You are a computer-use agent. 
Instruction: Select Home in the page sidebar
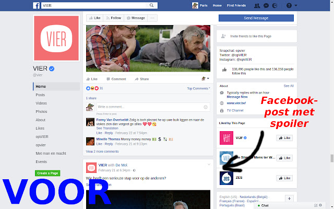click(56, 86)
